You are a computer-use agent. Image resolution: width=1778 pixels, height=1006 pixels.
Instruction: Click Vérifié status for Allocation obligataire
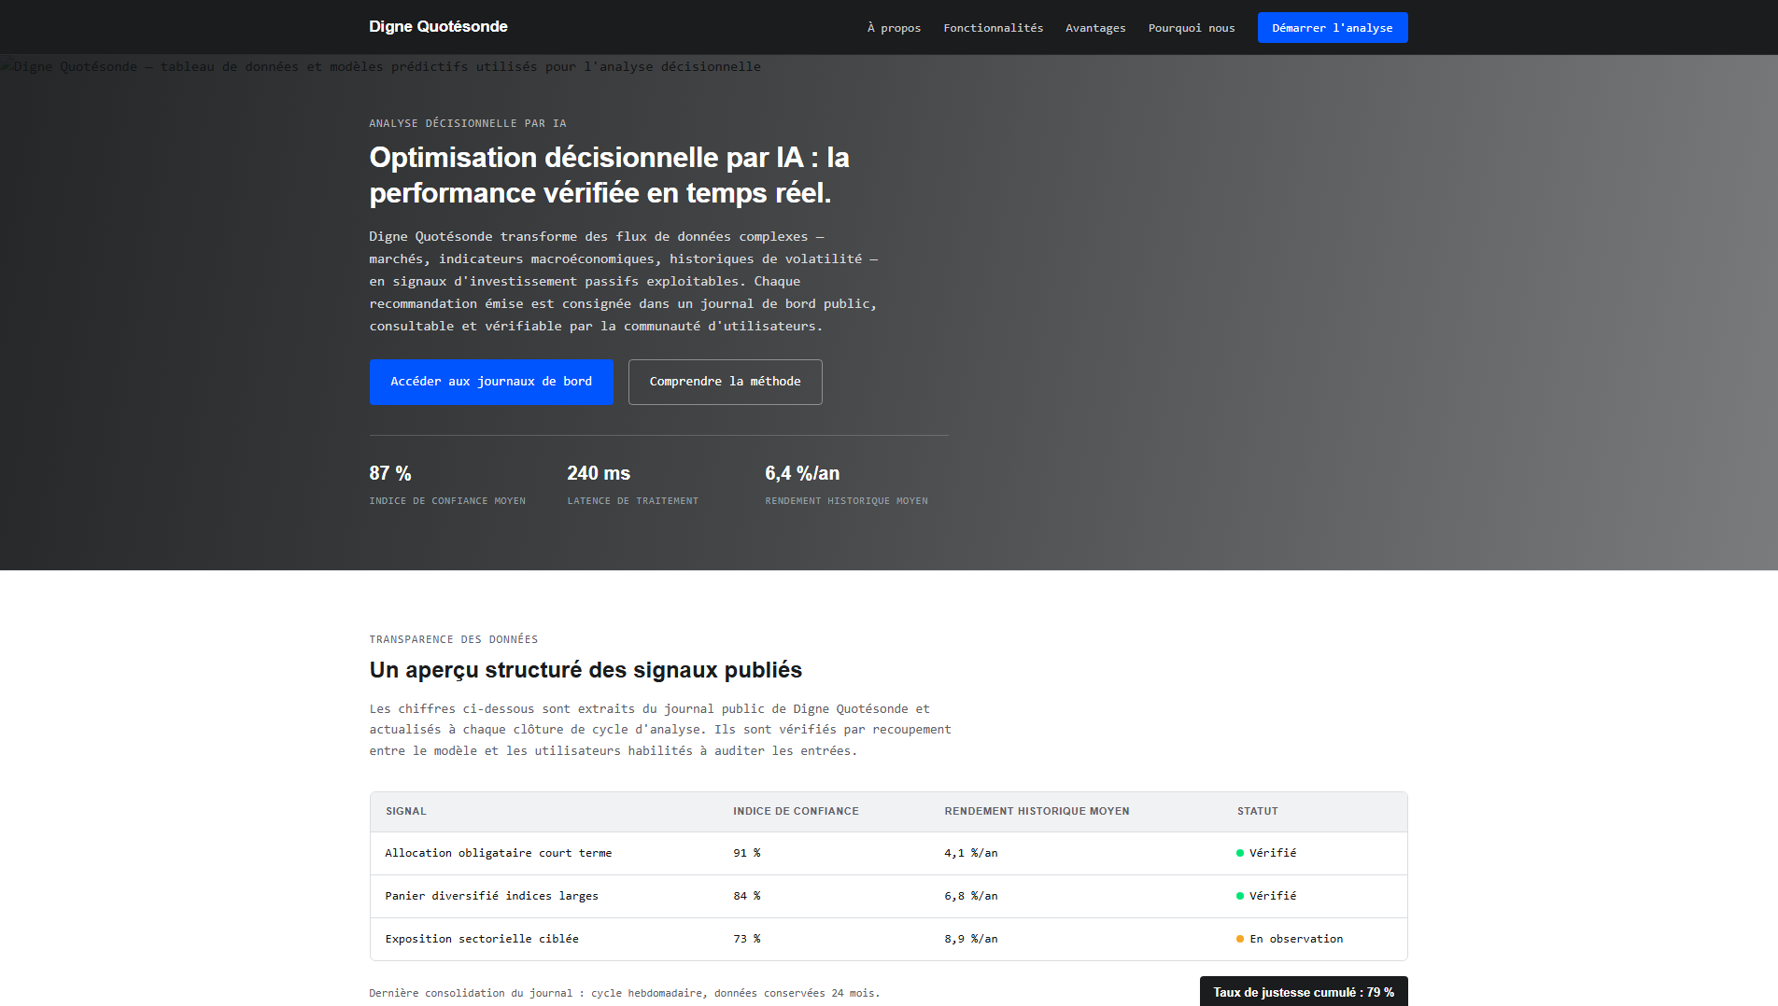point(1266,853)
